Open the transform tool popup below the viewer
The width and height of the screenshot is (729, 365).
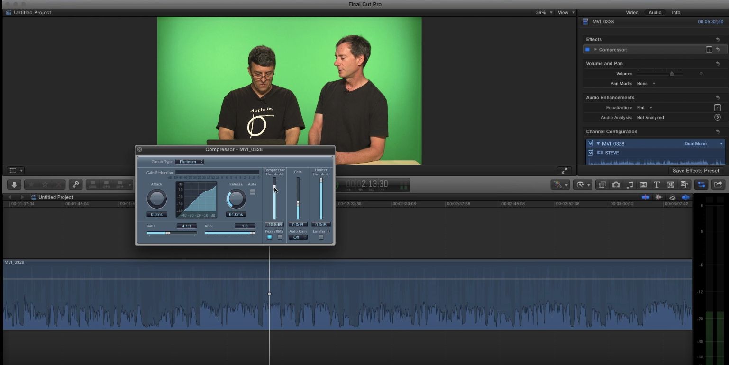point(16,170)
